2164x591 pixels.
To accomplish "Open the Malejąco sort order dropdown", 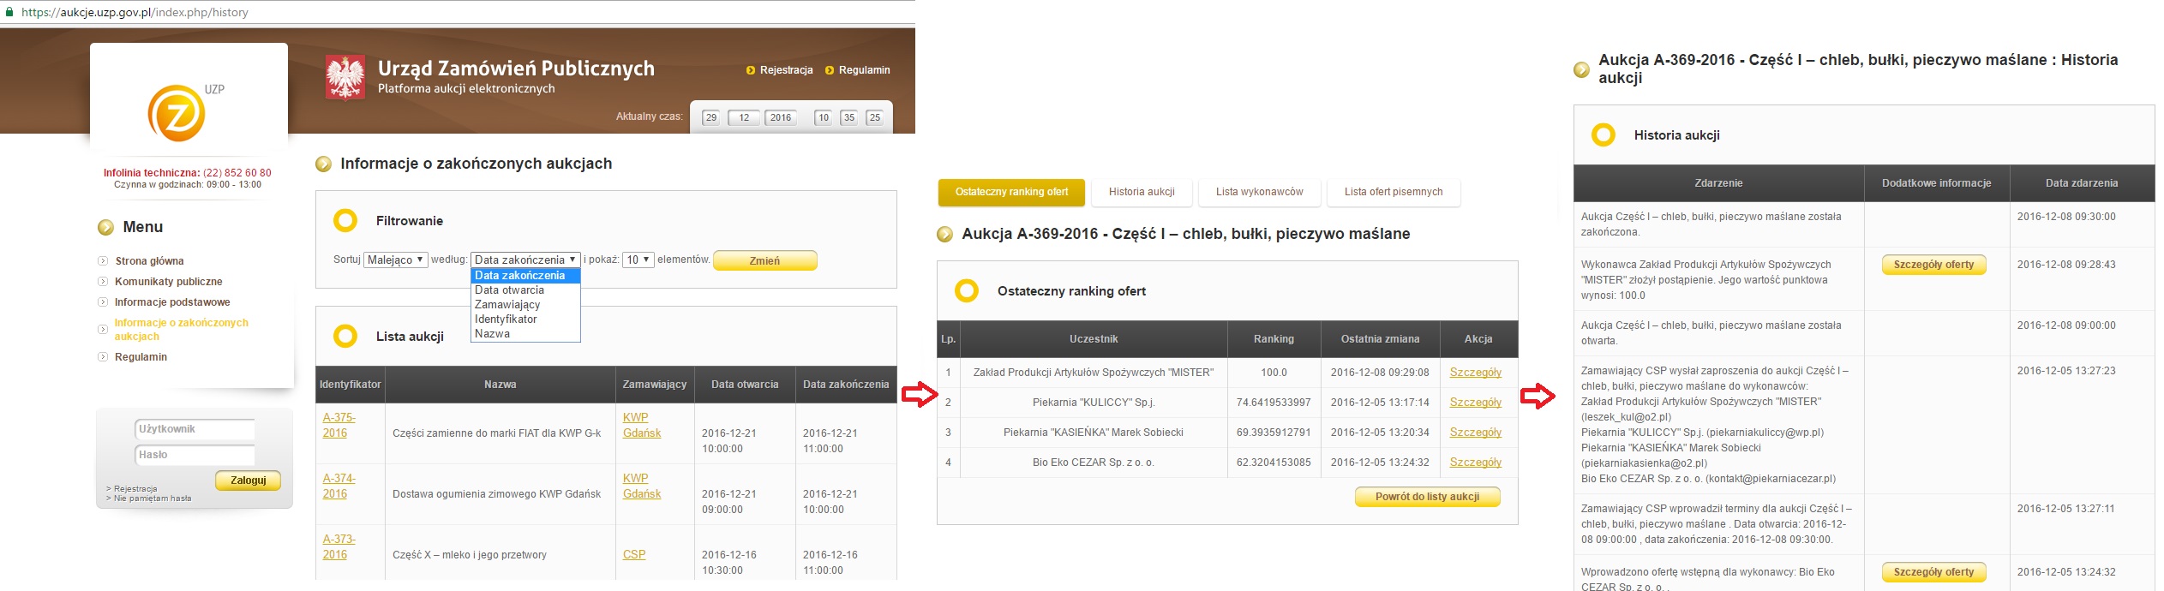I will tap(396, 260).
